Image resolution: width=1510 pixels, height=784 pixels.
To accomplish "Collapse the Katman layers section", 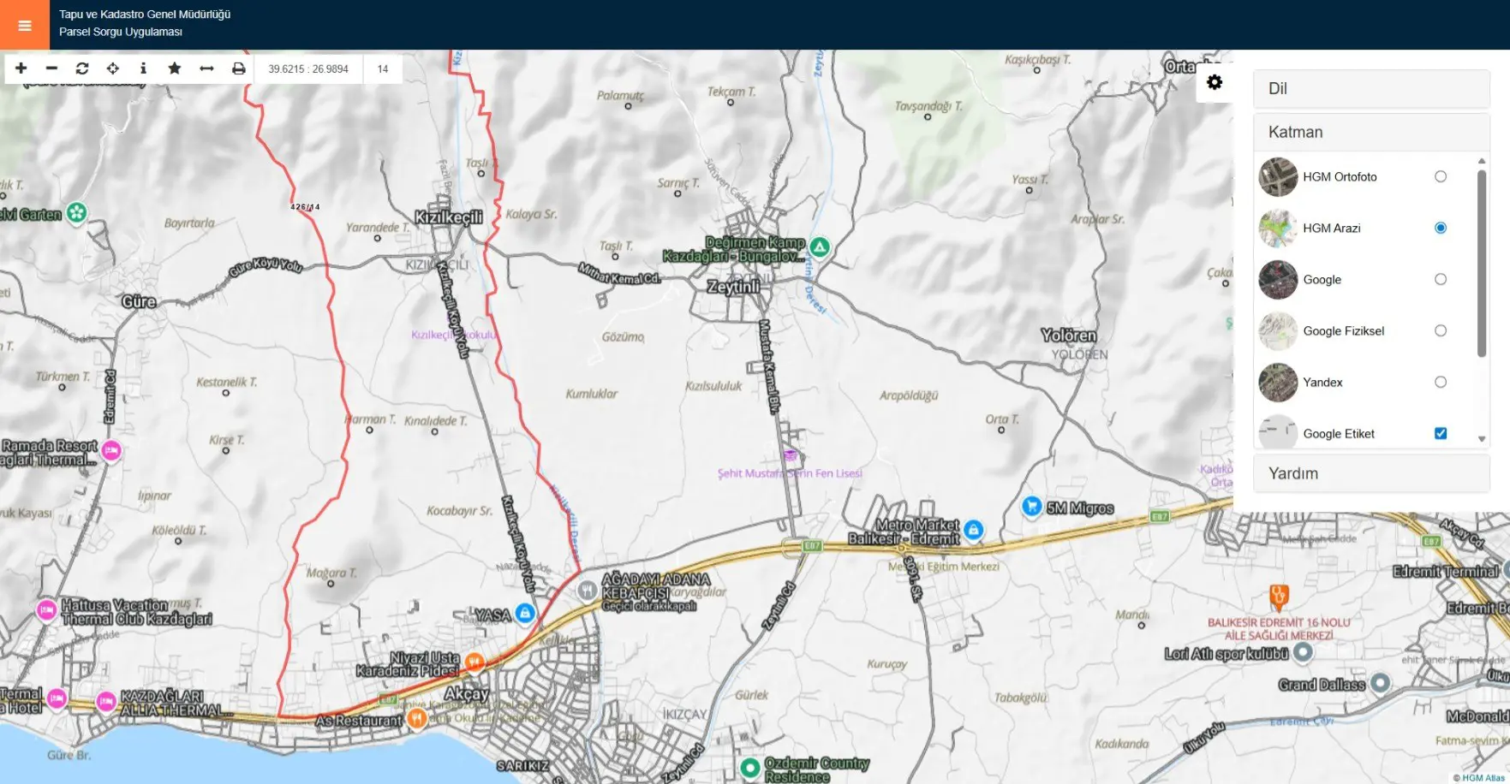I will 1371,133.
